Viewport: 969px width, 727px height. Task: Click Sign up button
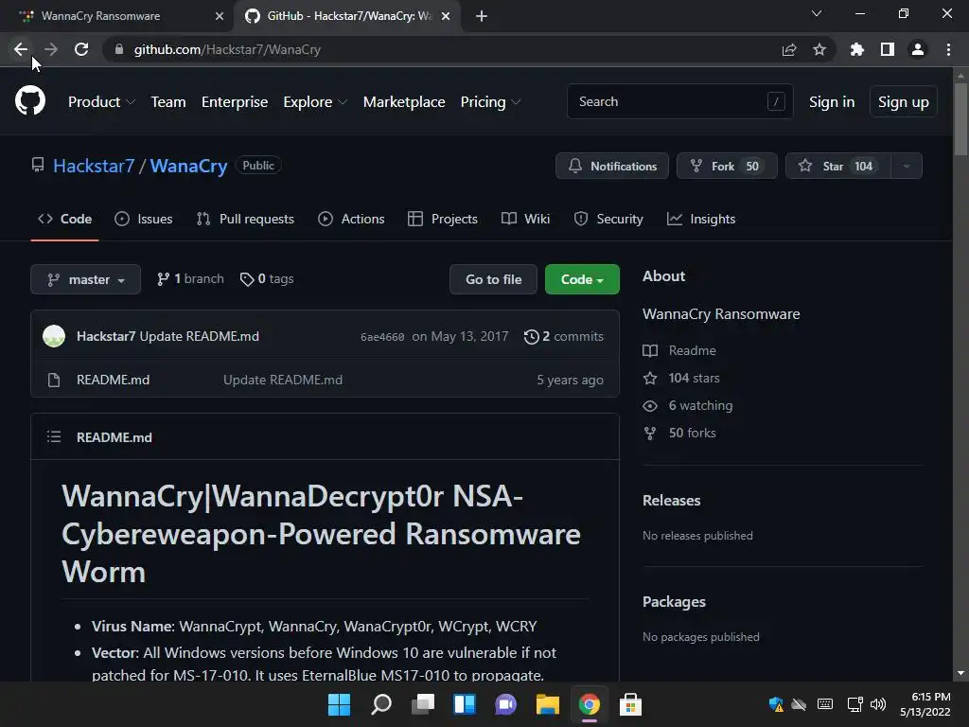tap(904, 102)
